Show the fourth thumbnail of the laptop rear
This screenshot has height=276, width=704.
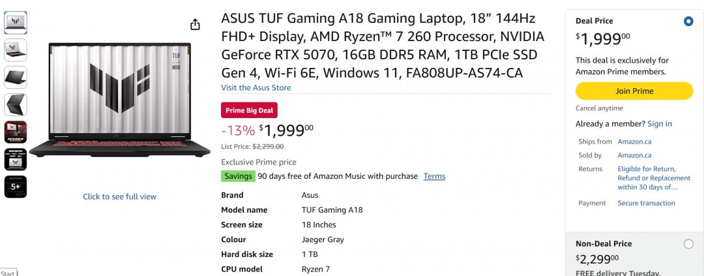(x=16, y=105)
